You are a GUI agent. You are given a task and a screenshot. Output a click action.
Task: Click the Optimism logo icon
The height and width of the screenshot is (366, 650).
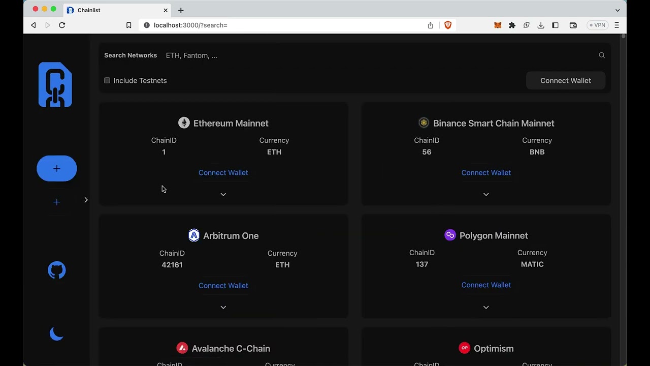[464, 348]
